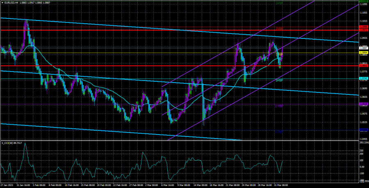Click the green price tag at top of the price axis
This screenshot has height=188, width=369.
click(x=363, y=1)
